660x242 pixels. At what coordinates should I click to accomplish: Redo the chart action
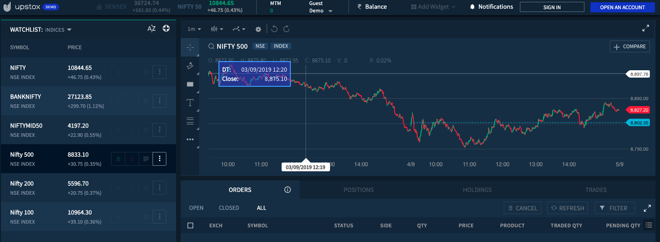tap(286, 29)
